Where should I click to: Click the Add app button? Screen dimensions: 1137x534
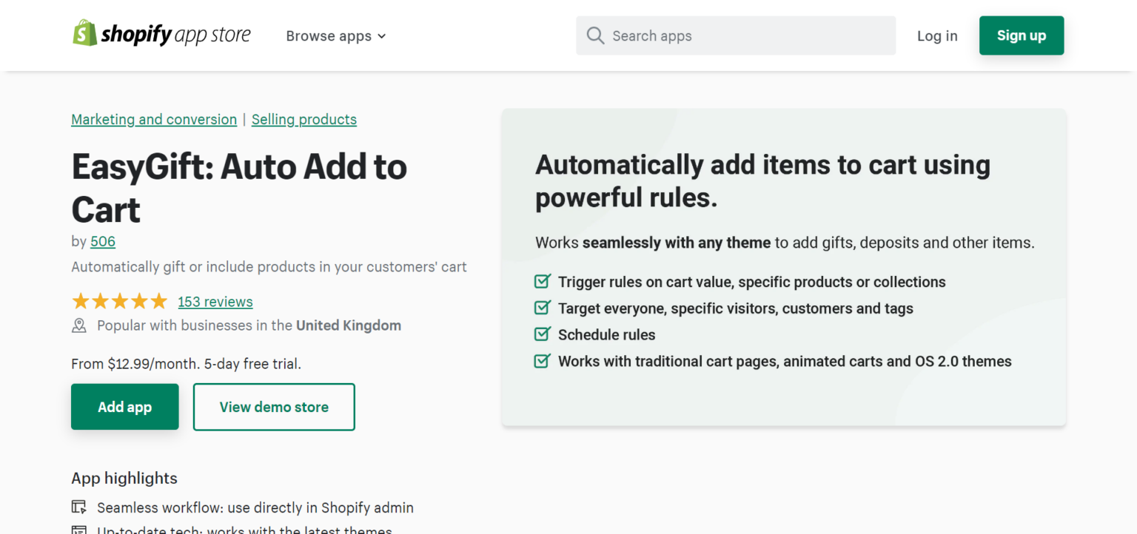point(124,406)
